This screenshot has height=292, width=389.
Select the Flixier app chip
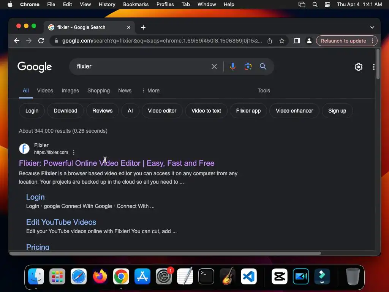coord(248,111)
